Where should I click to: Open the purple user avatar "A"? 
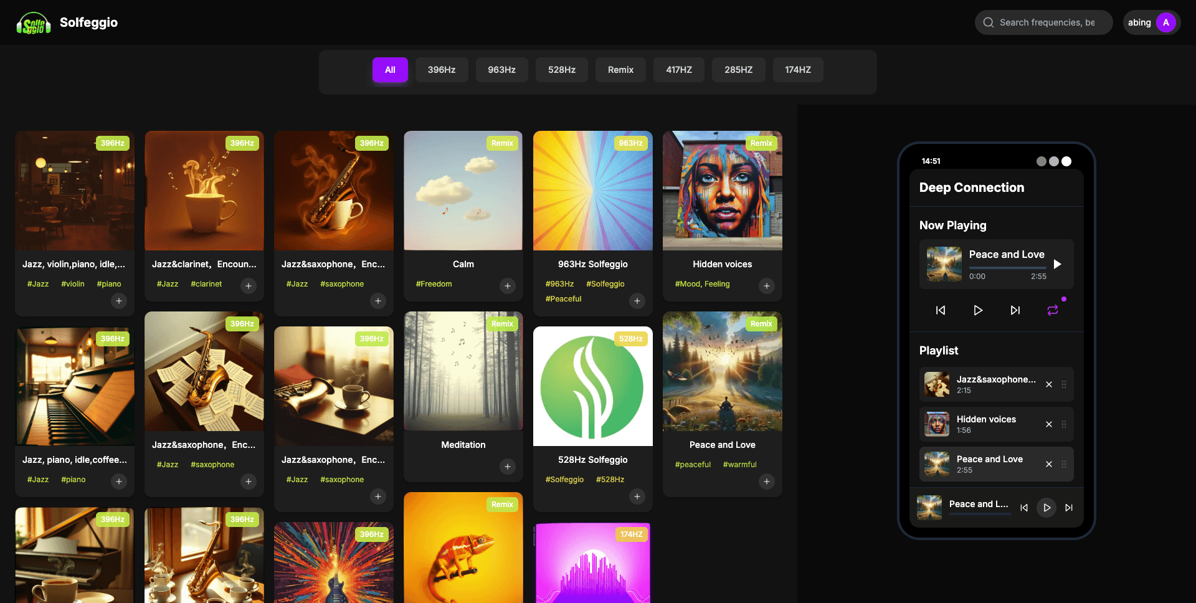click(x=1165, y=22)
